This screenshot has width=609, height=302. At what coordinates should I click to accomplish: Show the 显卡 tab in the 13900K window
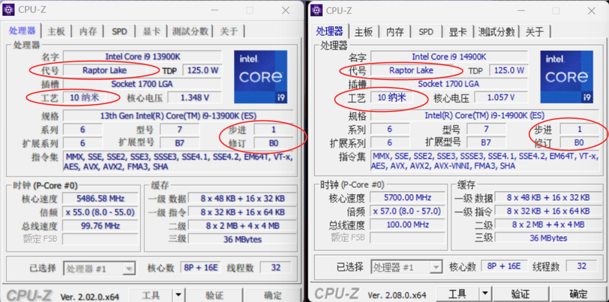pyautogui.click(x=152, y=31)
